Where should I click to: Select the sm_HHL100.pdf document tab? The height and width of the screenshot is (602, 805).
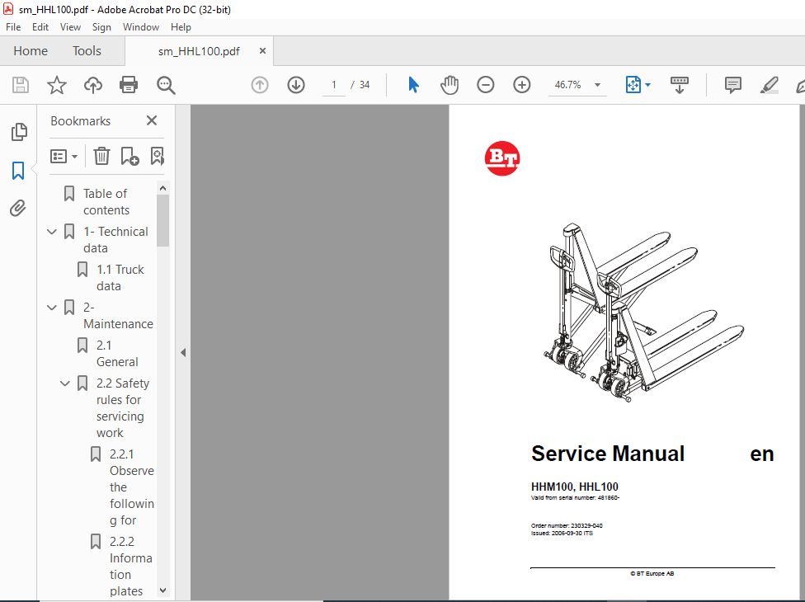[199, 51]
